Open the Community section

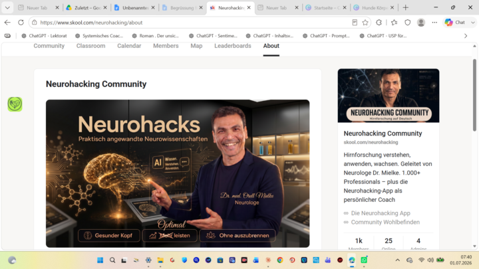point(49,46)
